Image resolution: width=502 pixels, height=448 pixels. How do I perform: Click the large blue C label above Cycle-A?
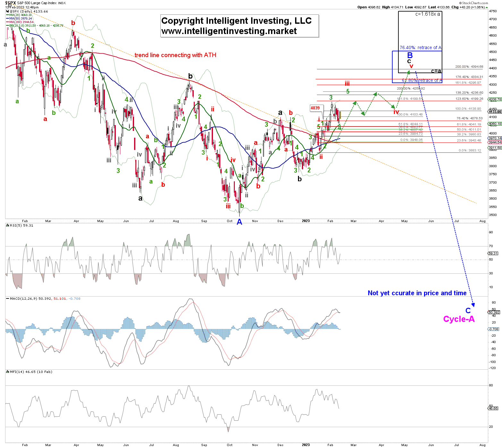point(468,311)
